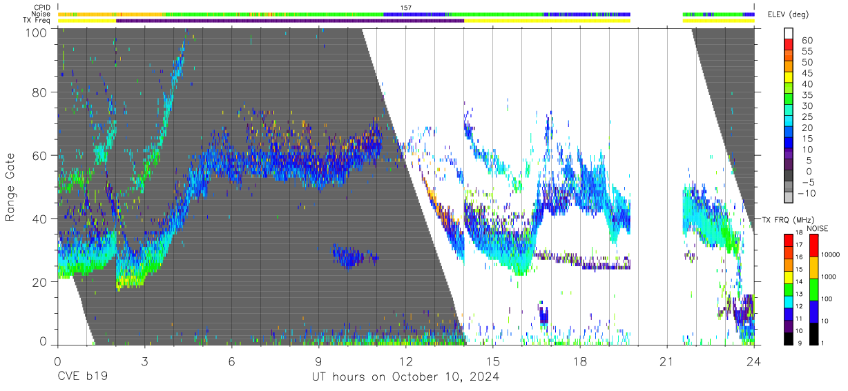848x391 pixels.
Task: Click the ELEV (deg) colorbar title
Action: (788, 14)
